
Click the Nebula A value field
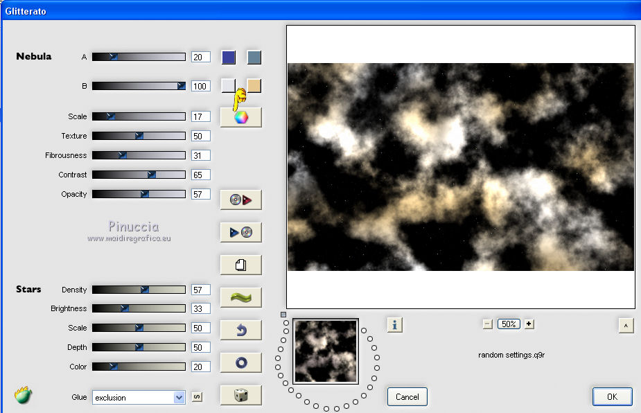pyautogui.click(x=201, y=57)
